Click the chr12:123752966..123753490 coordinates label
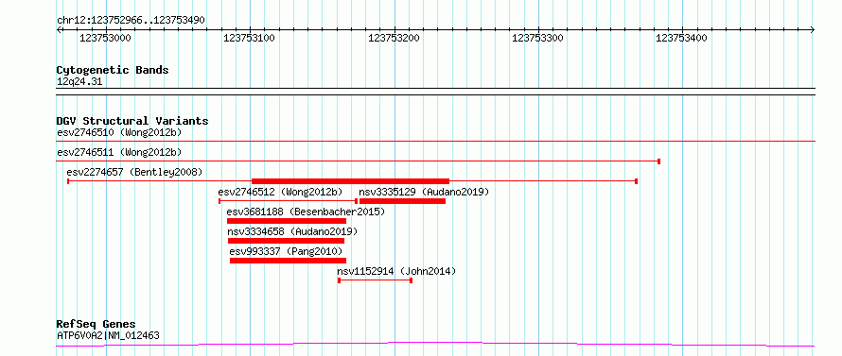842x356 pixels. click(x=131, y=21)
